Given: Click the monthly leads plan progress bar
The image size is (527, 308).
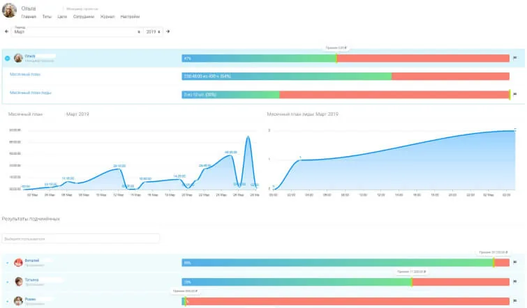Looking at the screenshot, I should tap(346, 95).
